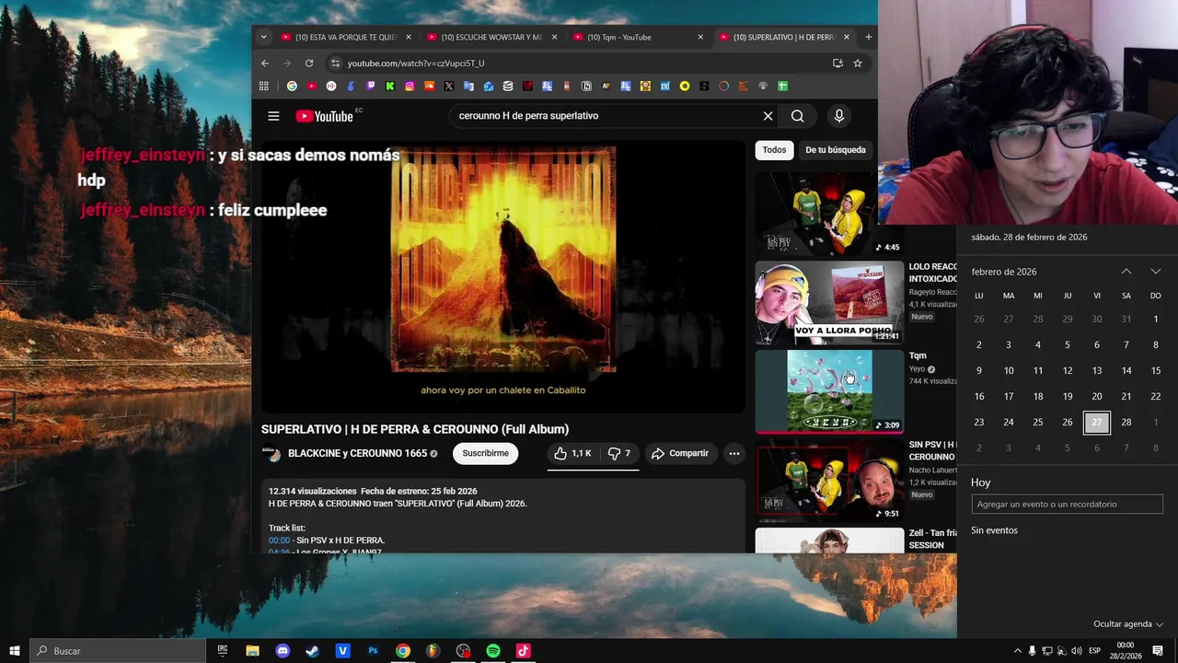1178x663 pixels.
Task: Show hidden tray icons chevron
Action: (x=1018, y=651)
